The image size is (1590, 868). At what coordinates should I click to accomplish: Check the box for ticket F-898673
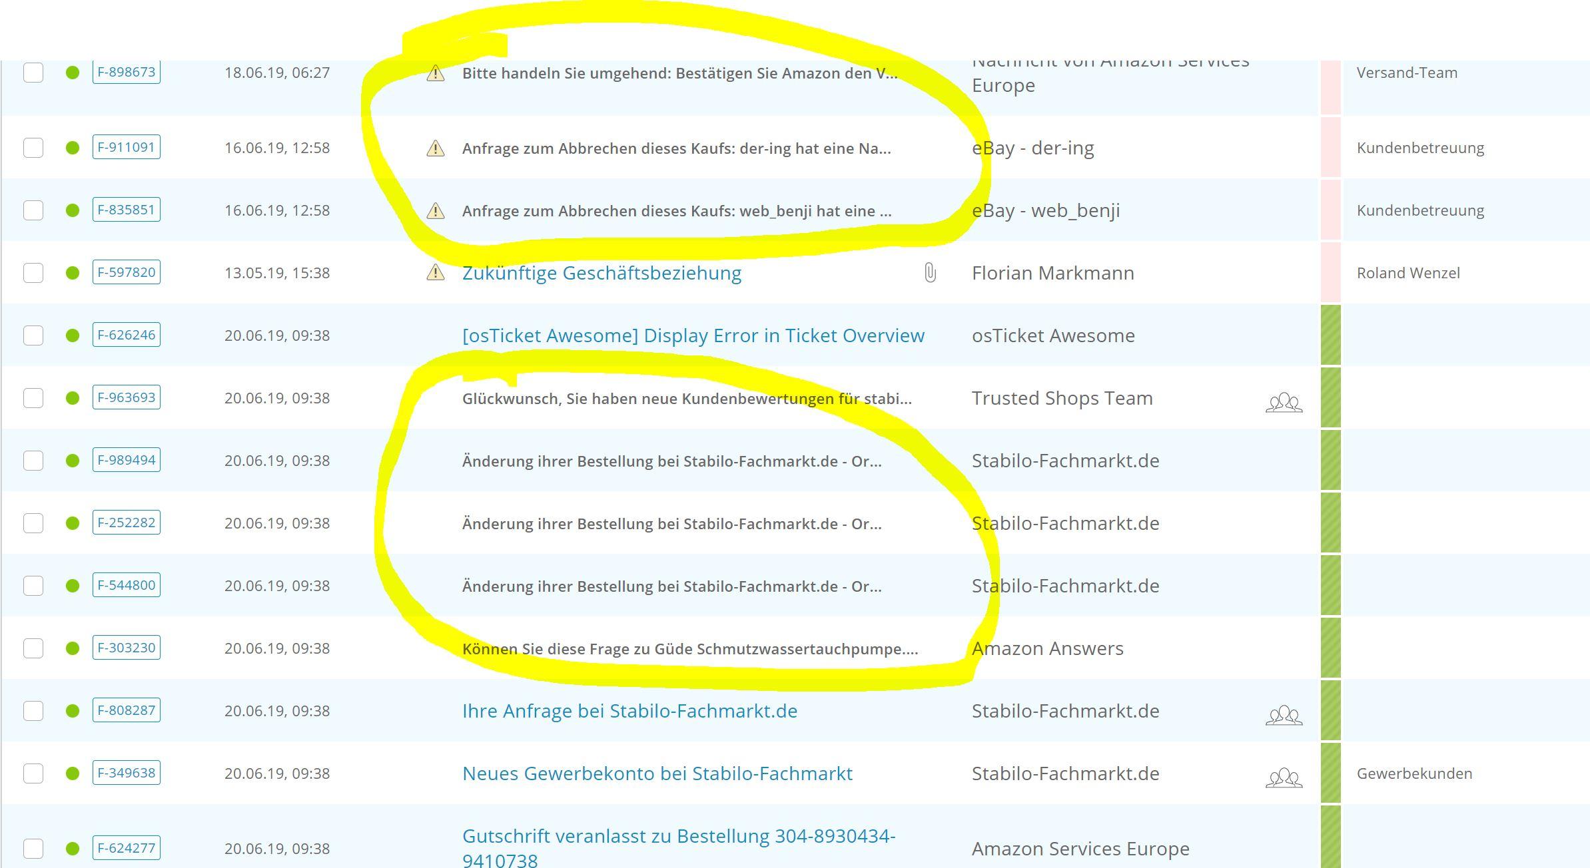(x=33, y=73)
